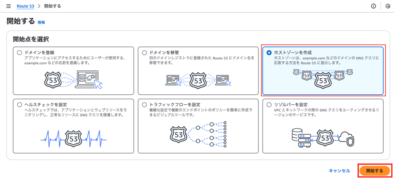Select the トラフィックフローを設定 radio button
This screenshot has height=183, width=394.
[144, 105]
